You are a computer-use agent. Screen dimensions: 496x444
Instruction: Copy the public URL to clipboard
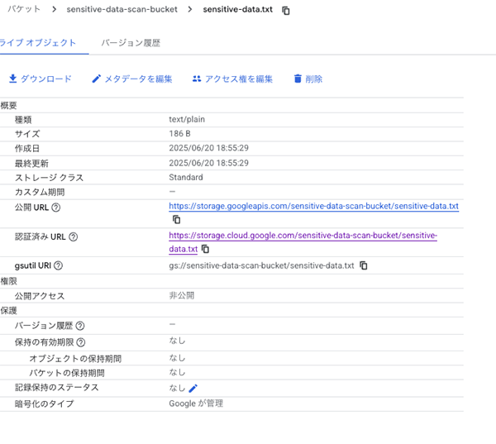tap(176, 220)
